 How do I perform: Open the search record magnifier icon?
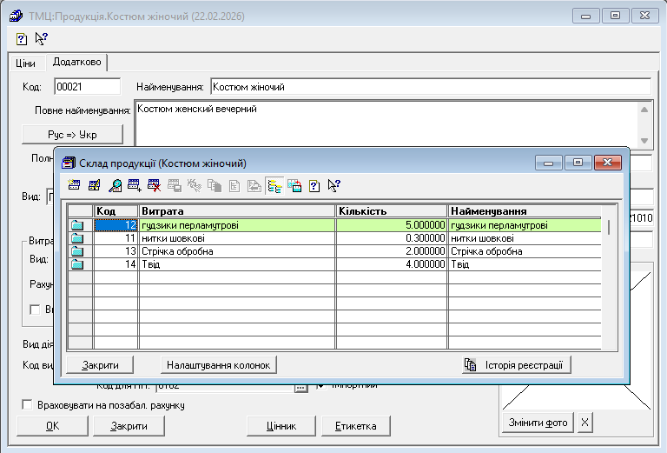[x=115, y=185]
